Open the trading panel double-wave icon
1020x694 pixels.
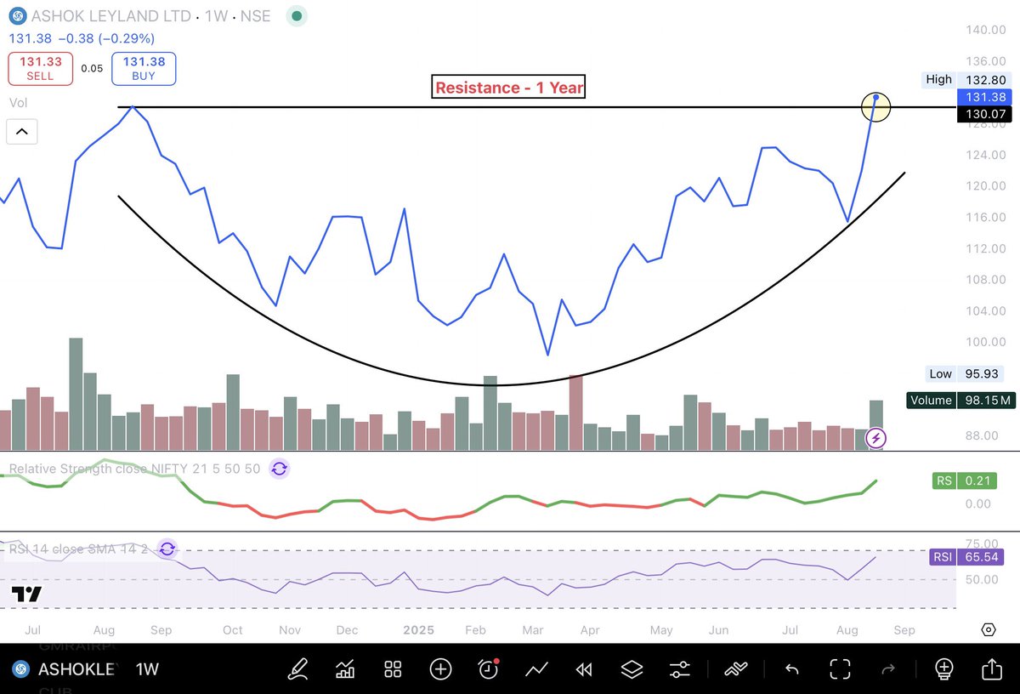click(x=735, y=669)
